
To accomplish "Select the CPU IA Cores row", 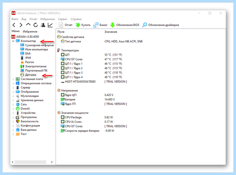I will 87,122.
